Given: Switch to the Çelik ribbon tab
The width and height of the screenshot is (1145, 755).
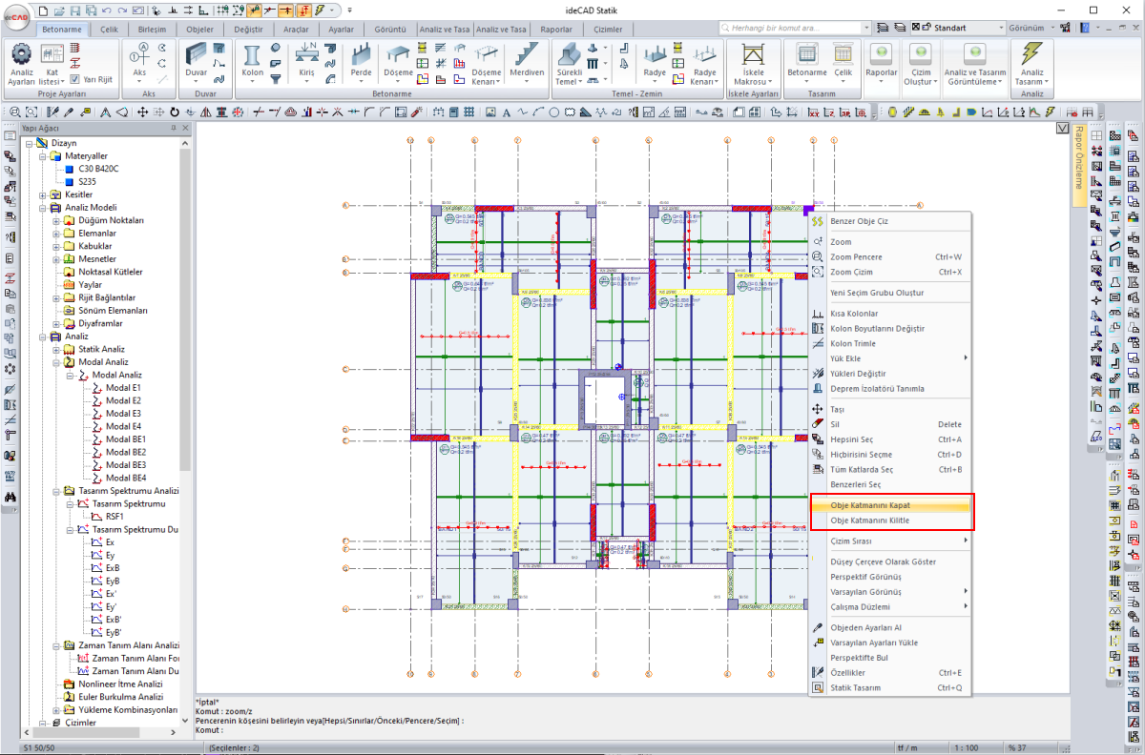Looking at the screenshot, I should [109, 30].
